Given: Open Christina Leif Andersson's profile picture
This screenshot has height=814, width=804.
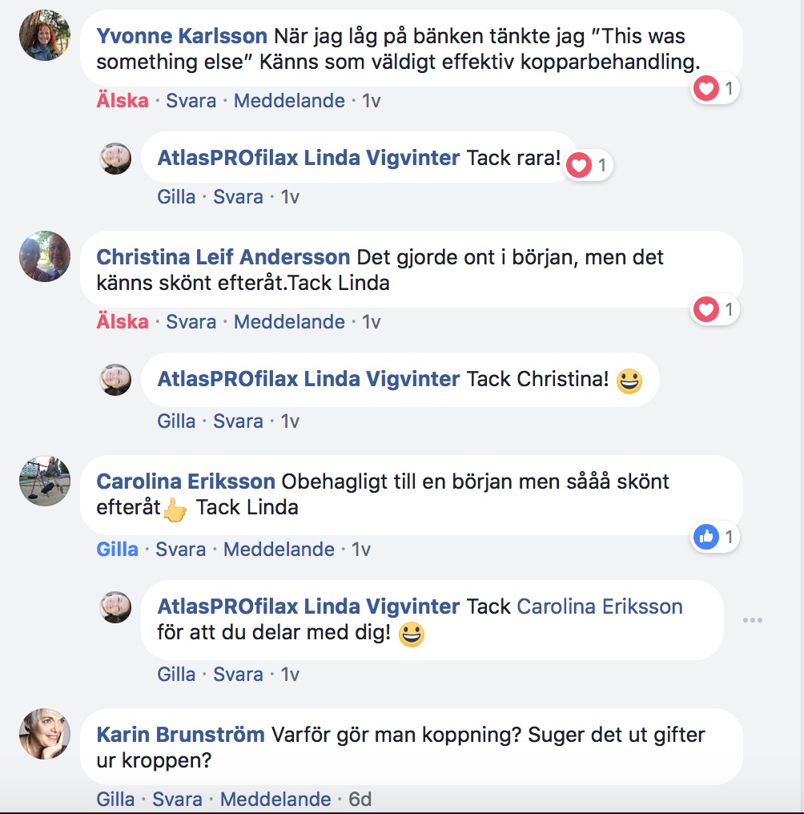Looking at the screenshot, I should (44, 256).
